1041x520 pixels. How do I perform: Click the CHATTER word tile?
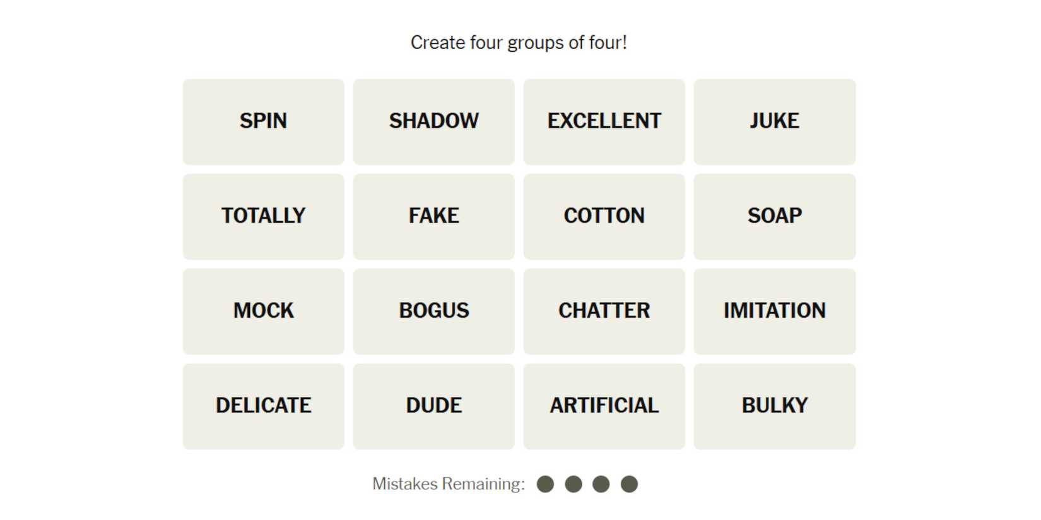pyautogui.click(x=604, y=311)
